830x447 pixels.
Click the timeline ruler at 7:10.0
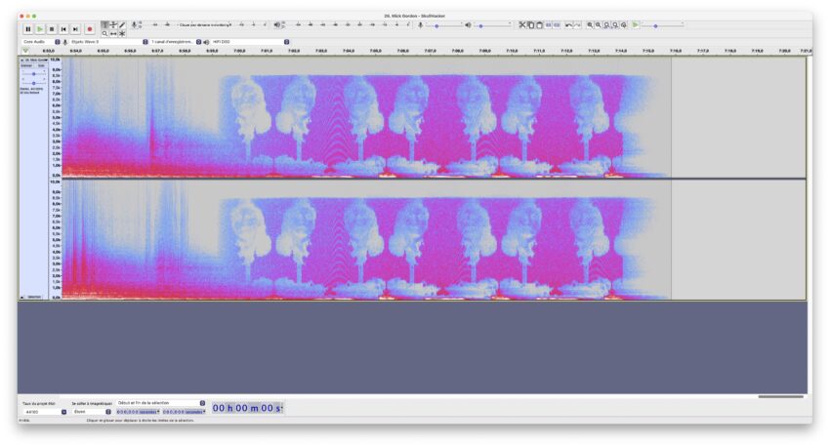pyautogui.click(x=512, y=51)
